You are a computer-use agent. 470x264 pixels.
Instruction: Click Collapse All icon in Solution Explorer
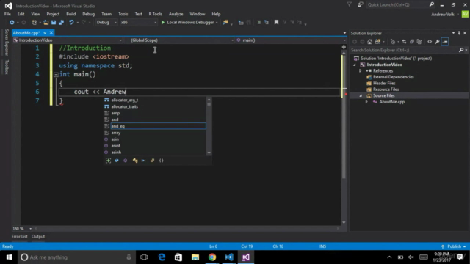(x=412, y=42)
